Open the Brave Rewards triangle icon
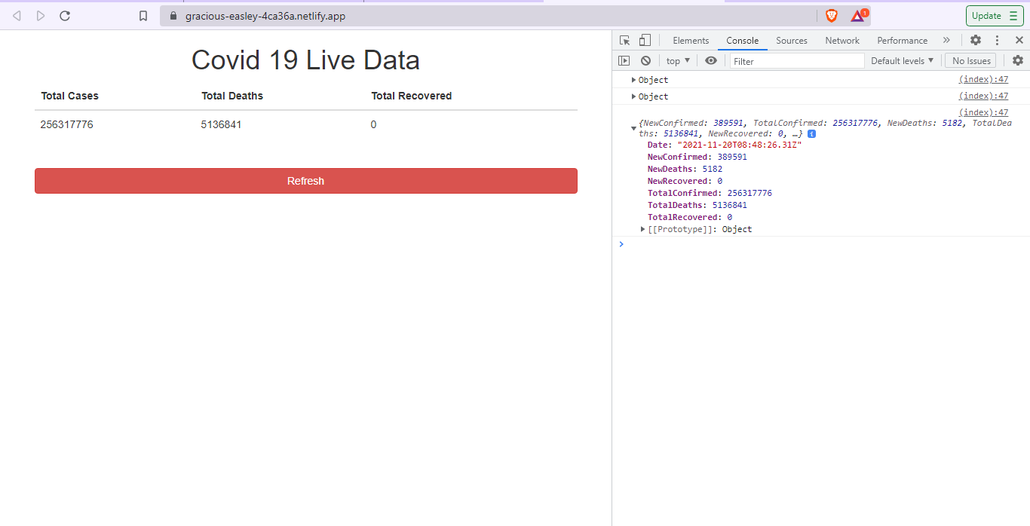 [858, 16]
